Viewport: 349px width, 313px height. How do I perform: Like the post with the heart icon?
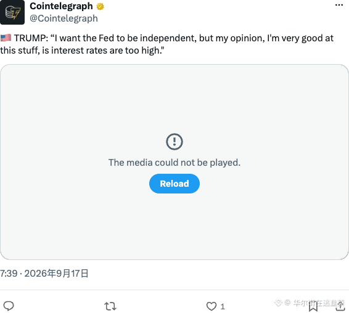[211, 306]
